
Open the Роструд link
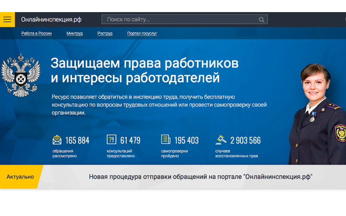click(105, 33)
